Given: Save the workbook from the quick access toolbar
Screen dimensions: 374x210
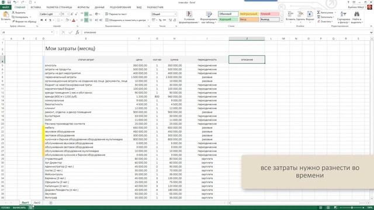Looking at the screenshot, I should (9, 2).
